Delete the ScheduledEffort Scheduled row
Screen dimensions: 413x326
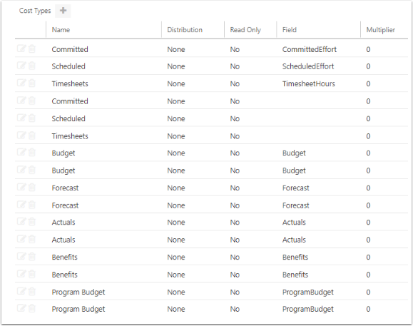[32, 66]
